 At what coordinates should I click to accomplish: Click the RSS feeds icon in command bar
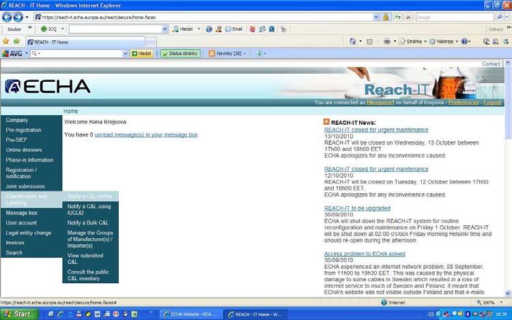tap(369, 42)
